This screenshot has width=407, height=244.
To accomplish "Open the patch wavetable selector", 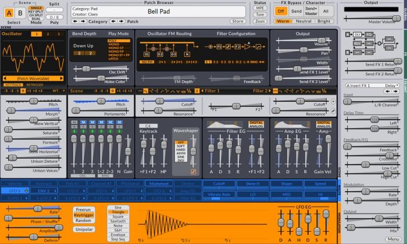I will 33,78.
